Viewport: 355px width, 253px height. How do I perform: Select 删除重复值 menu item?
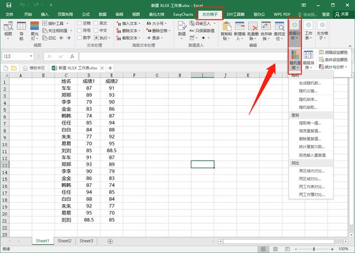[x=311, y=139]
